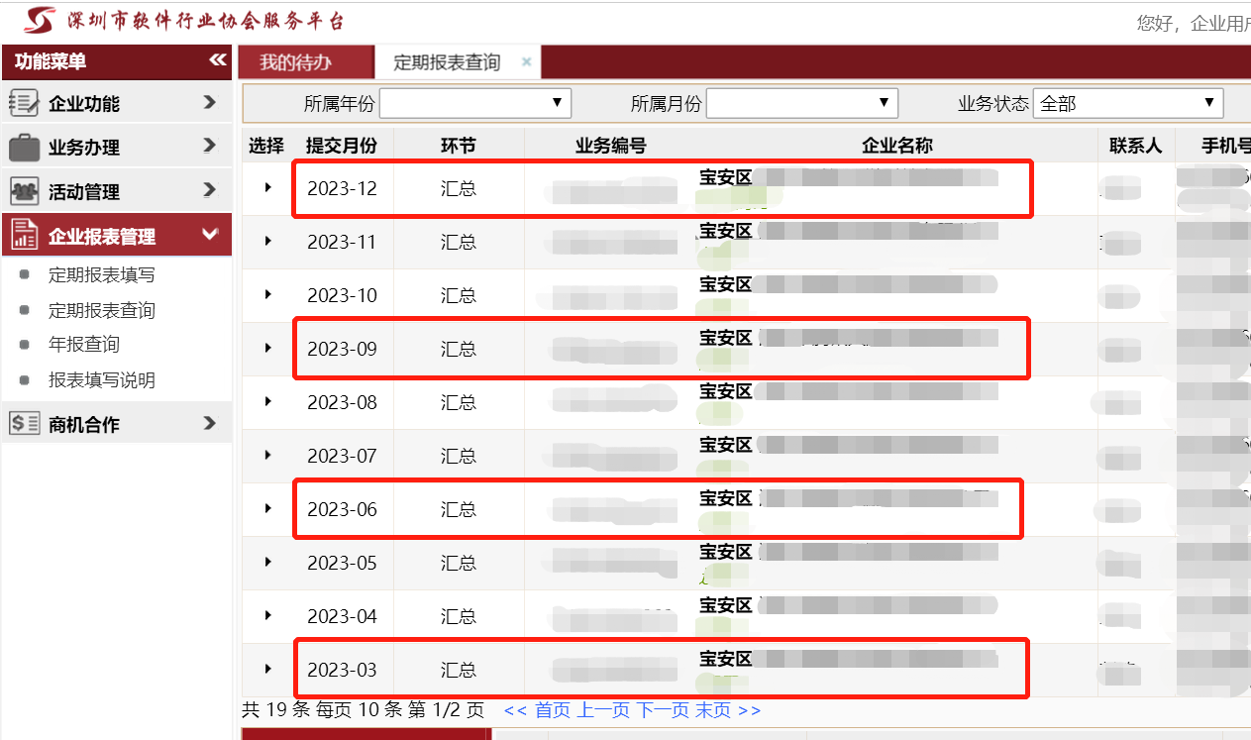Screen dimensions: 1251x740
Task: Open the 业务状态 dropdown showing 全部
Action: [x=1127, y=103]
